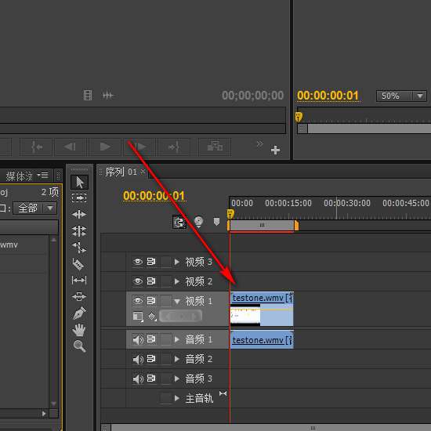Hide Video 1 track with eye icon
The image size is (431, 431).
(x=138, y=300)
